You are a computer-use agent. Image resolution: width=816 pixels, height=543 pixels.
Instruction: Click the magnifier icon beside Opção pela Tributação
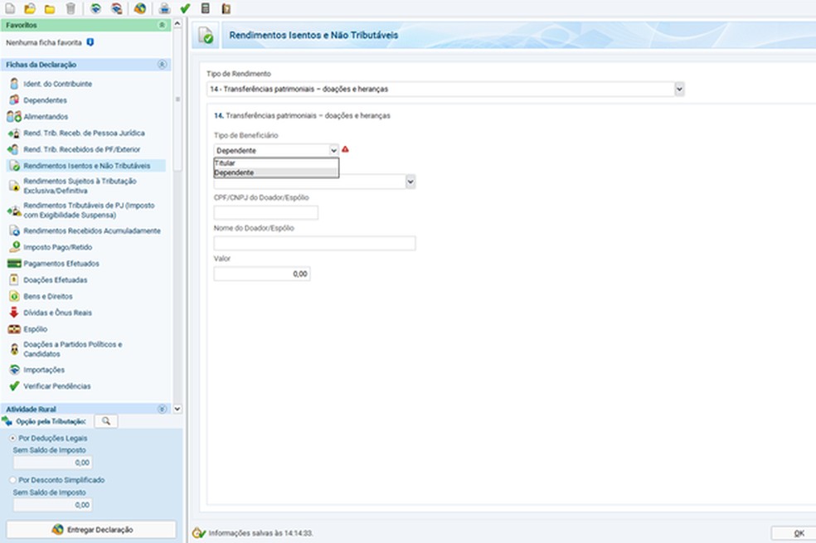coord(105,421)
